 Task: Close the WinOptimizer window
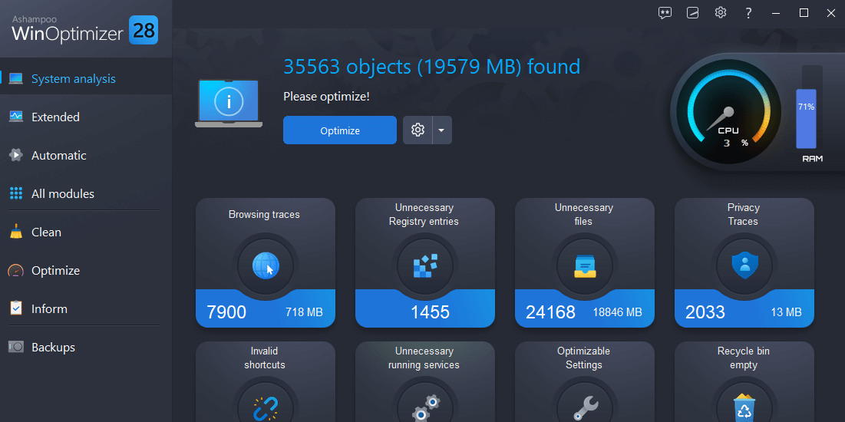(831, 13)
